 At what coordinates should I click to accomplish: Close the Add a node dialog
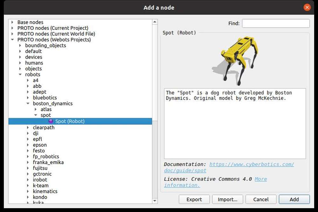[307, 8]
